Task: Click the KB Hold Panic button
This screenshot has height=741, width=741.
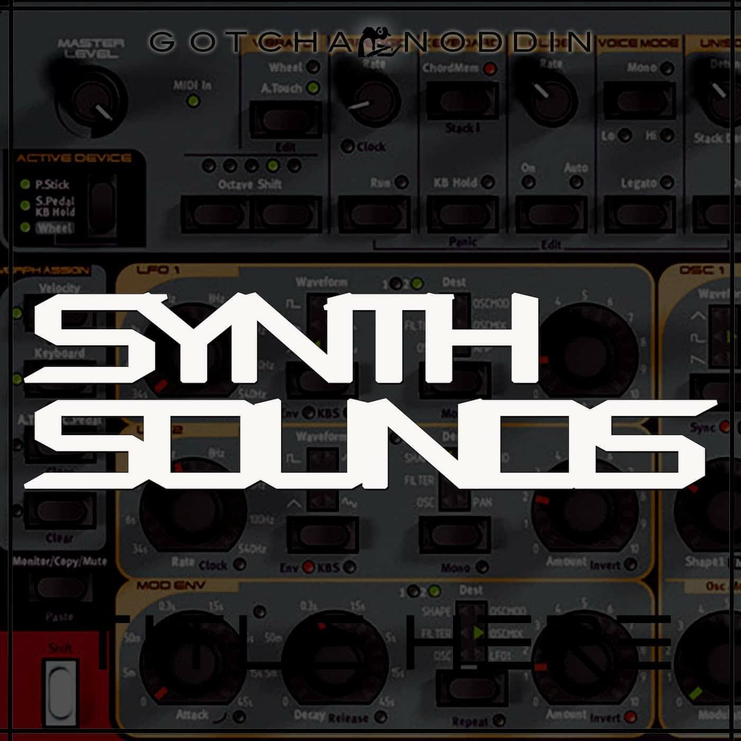Action: (x=462, y=214)
